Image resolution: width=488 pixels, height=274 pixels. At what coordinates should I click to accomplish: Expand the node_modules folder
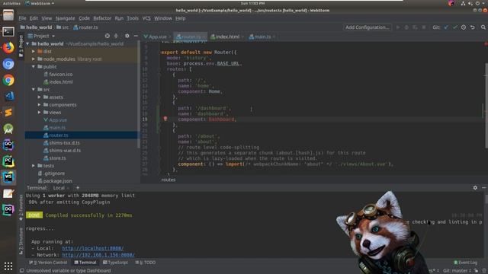34,59
